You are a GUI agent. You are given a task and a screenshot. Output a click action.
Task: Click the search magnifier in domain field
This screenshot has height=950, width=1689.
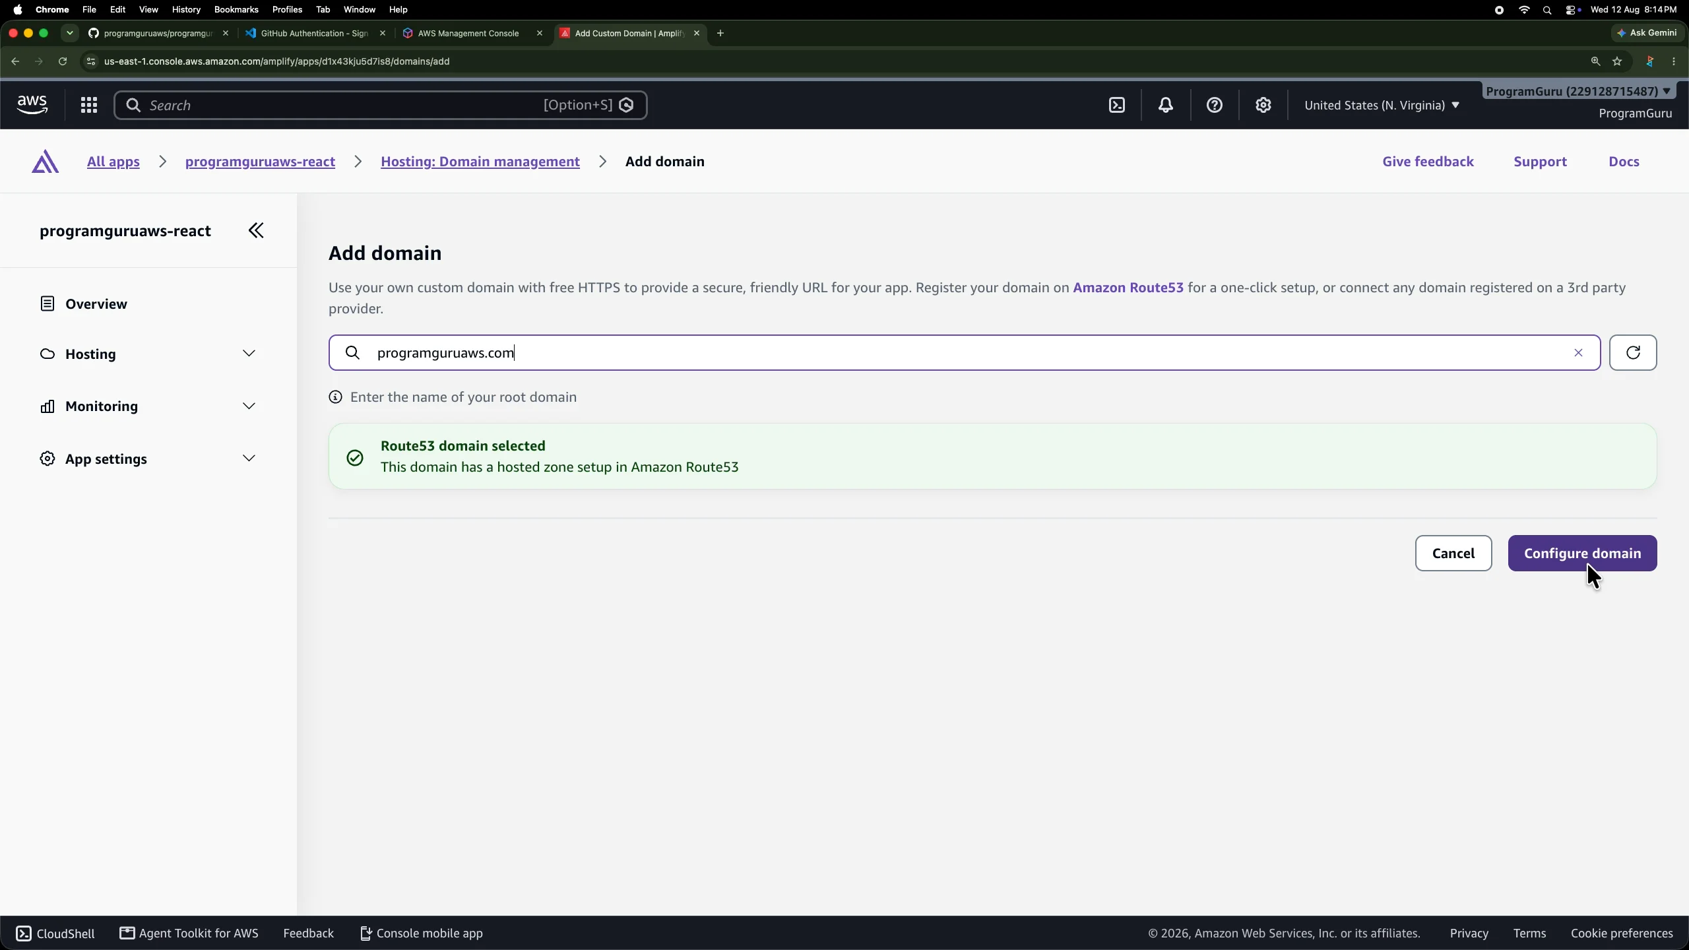pos(353,353)
